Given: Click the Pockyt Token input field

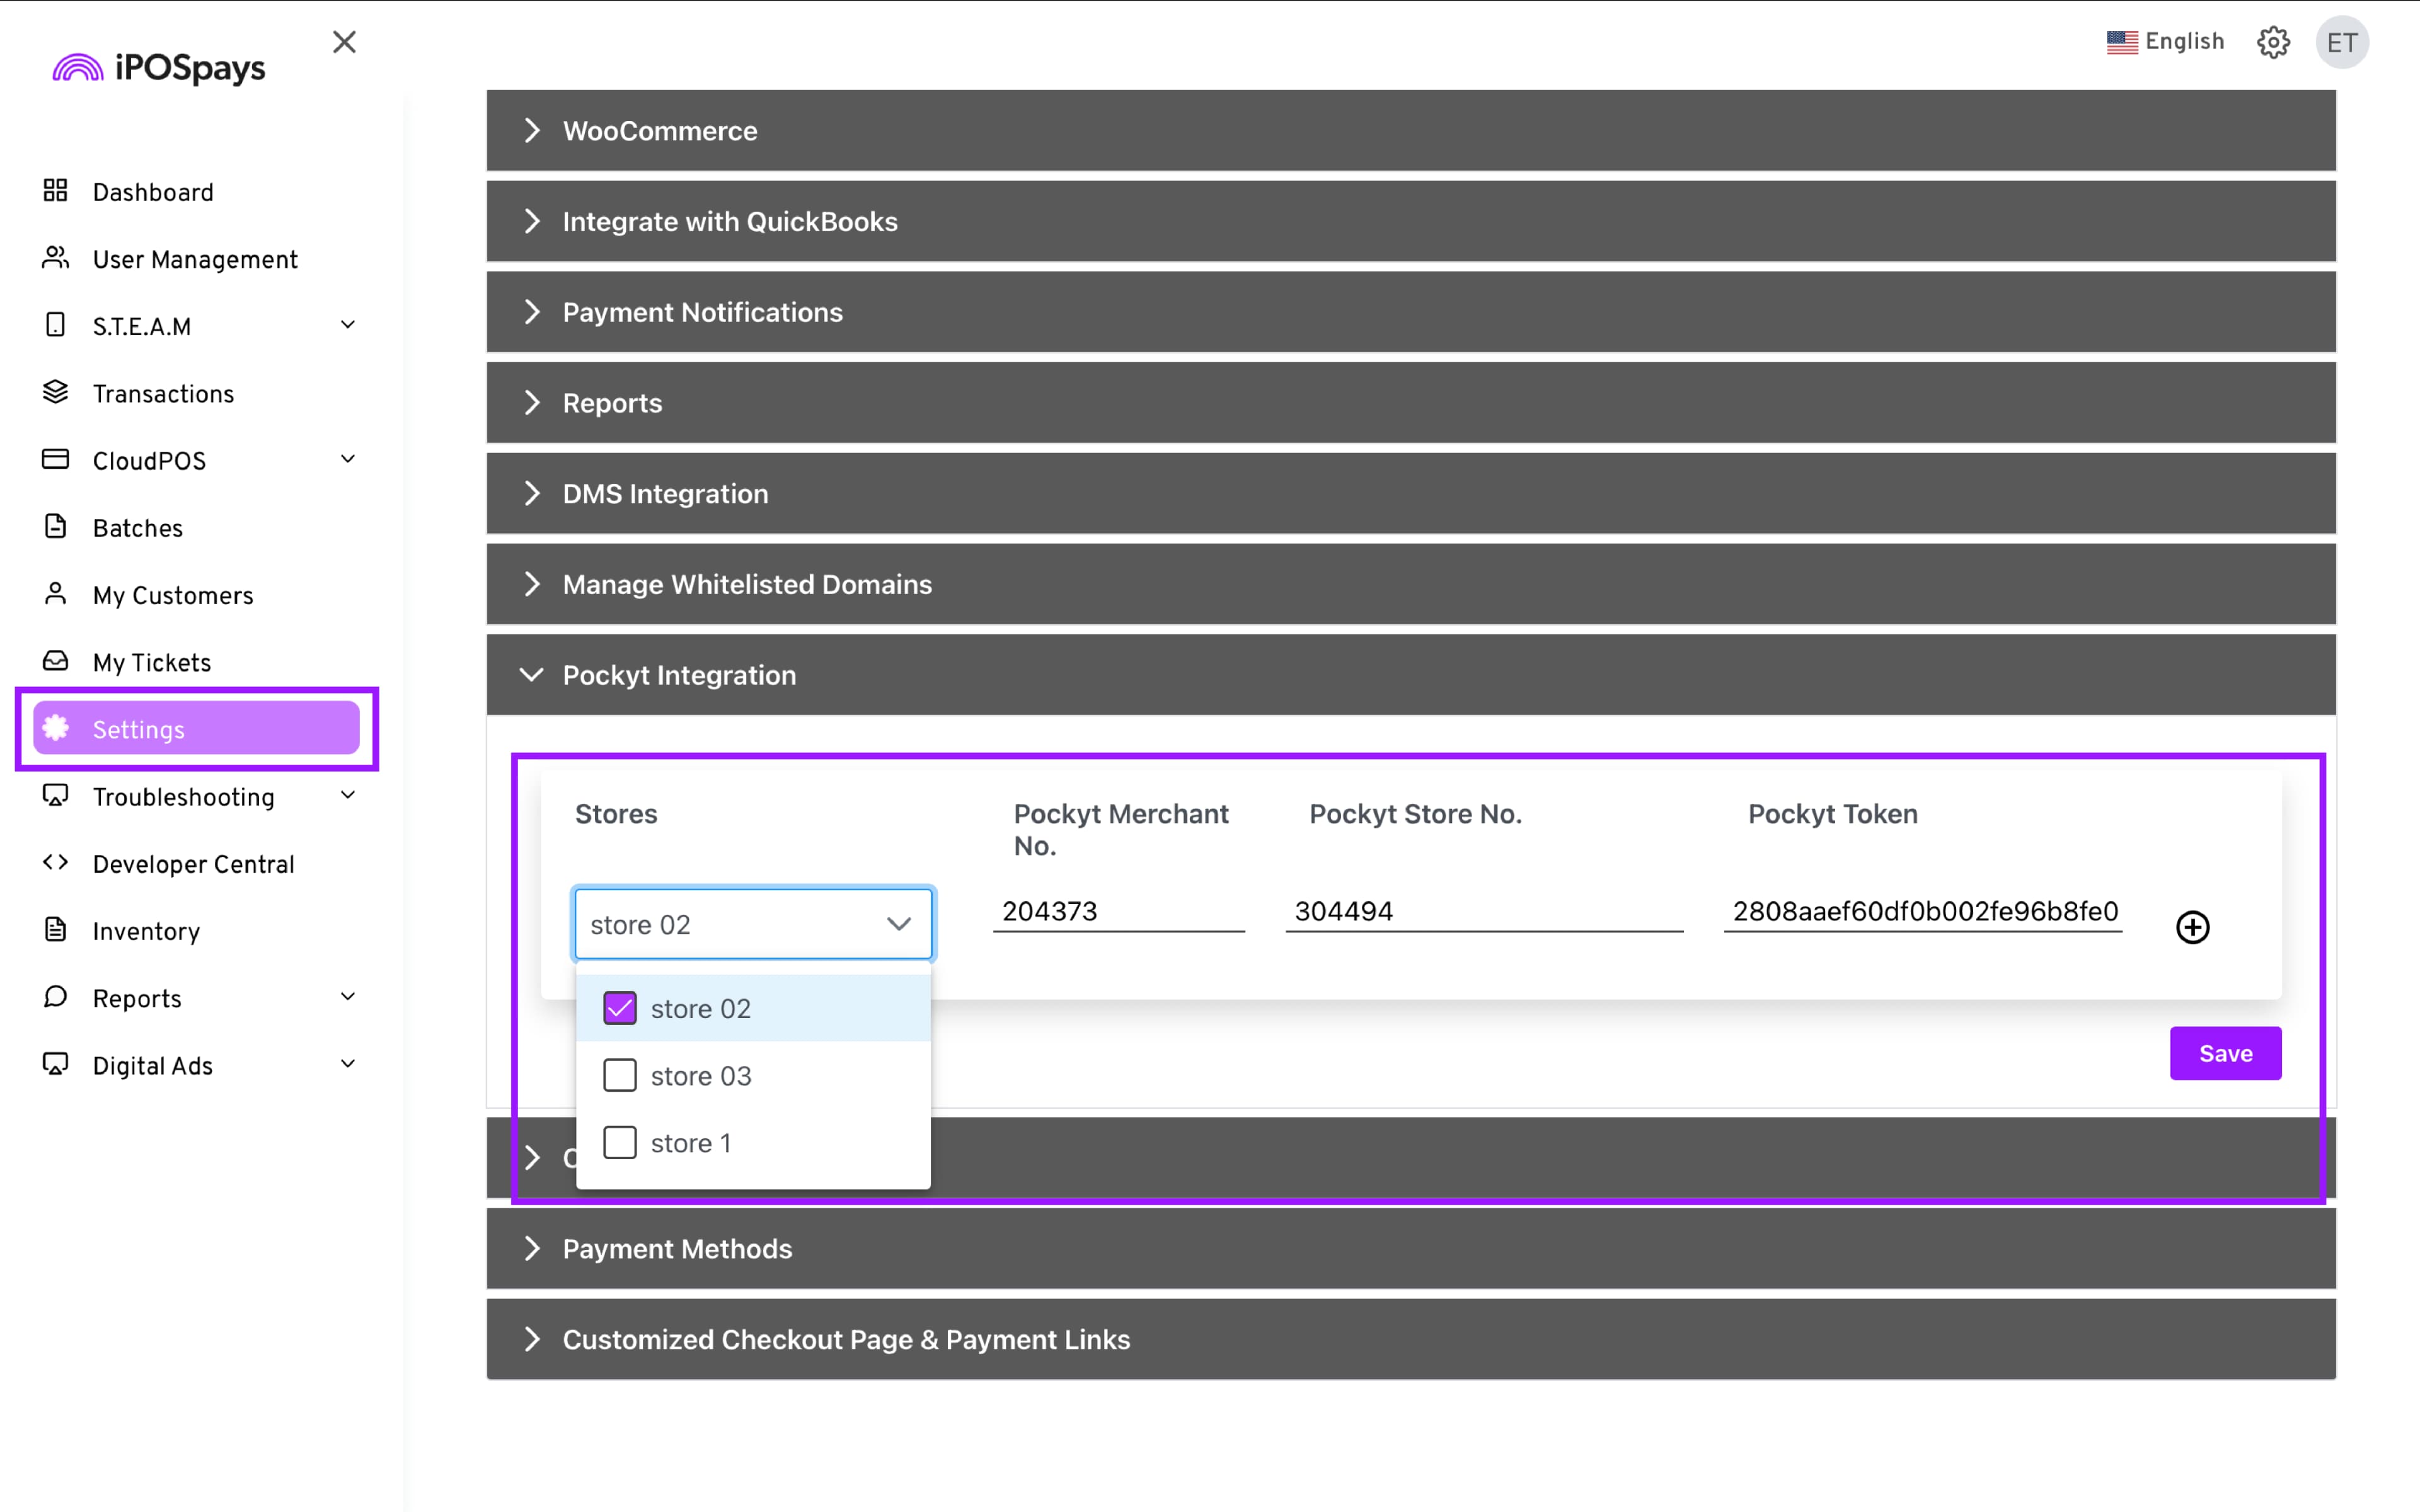Looking at the screenshot, I should click(1922, 911).
